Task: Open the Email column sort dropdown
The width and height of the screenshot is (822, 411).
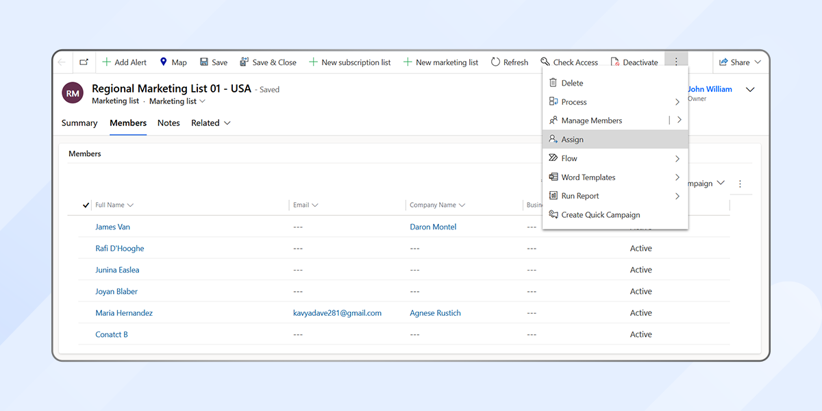Action: pos(315,205)
